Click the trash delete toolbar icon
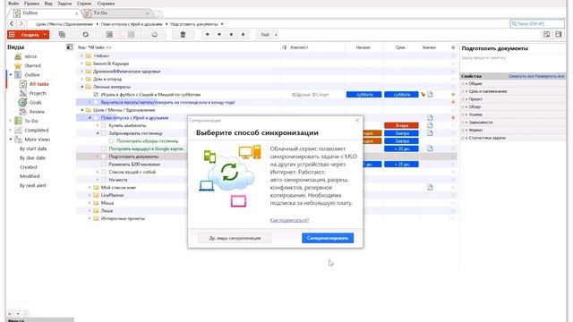The height and width of the screenshot is (322, 573). [183, 35]
